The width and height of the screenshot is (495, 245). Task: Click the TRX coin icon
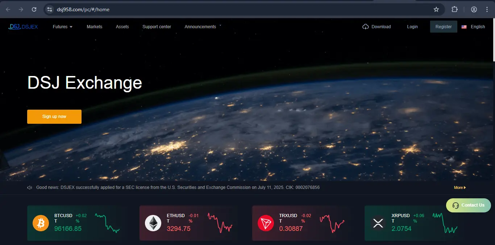click(x=265, y=223)
